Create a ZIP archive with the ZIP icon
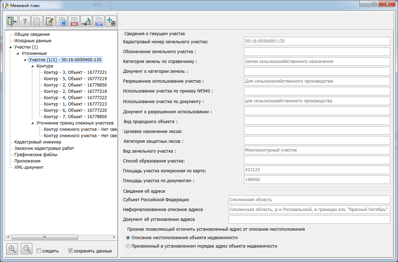This screenshot has width=398, height=262. point(99,21)
